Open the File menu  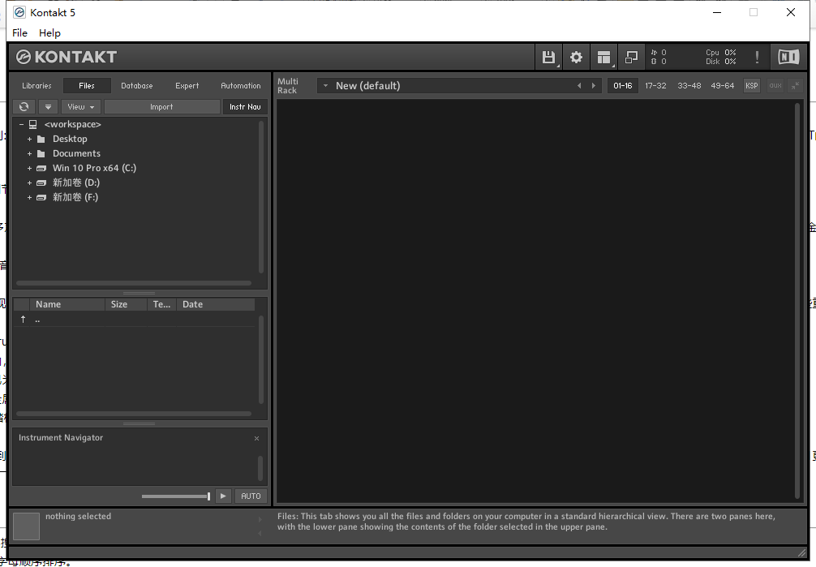point(19,33)
